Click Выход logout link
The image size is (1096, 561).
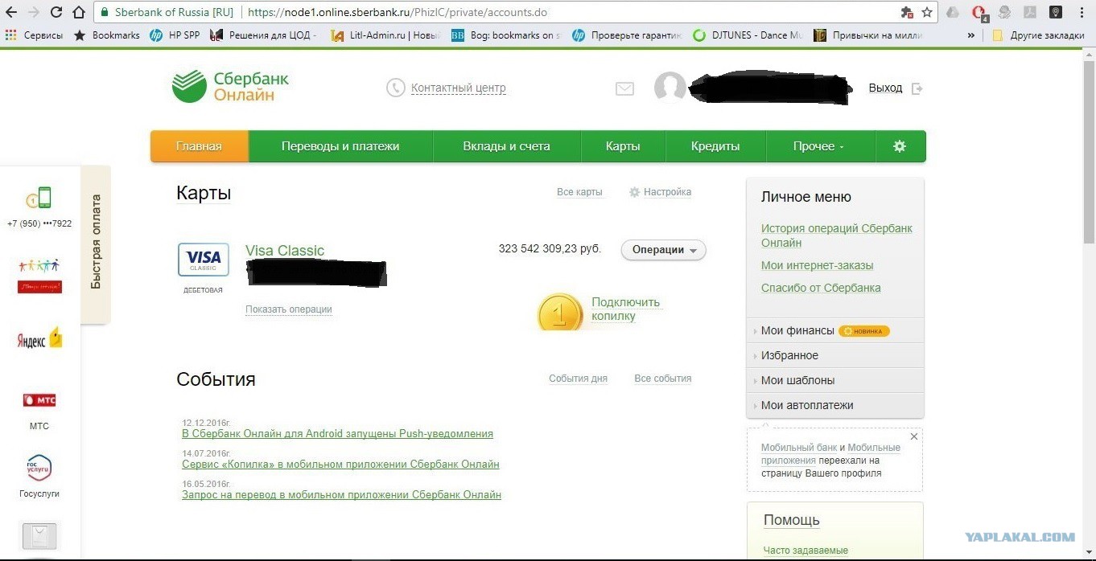[x=885, y=88]
